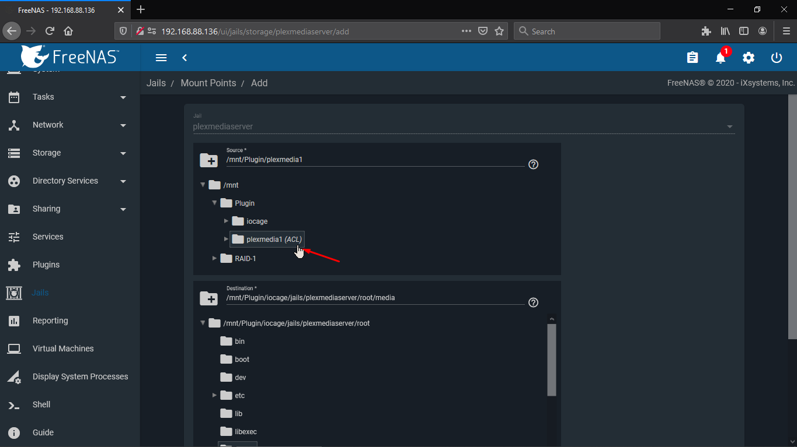Viewport: 797px width, 447px height.
Task: Click the Virtual Machines laptop icon
Action: tap(14, 349)
